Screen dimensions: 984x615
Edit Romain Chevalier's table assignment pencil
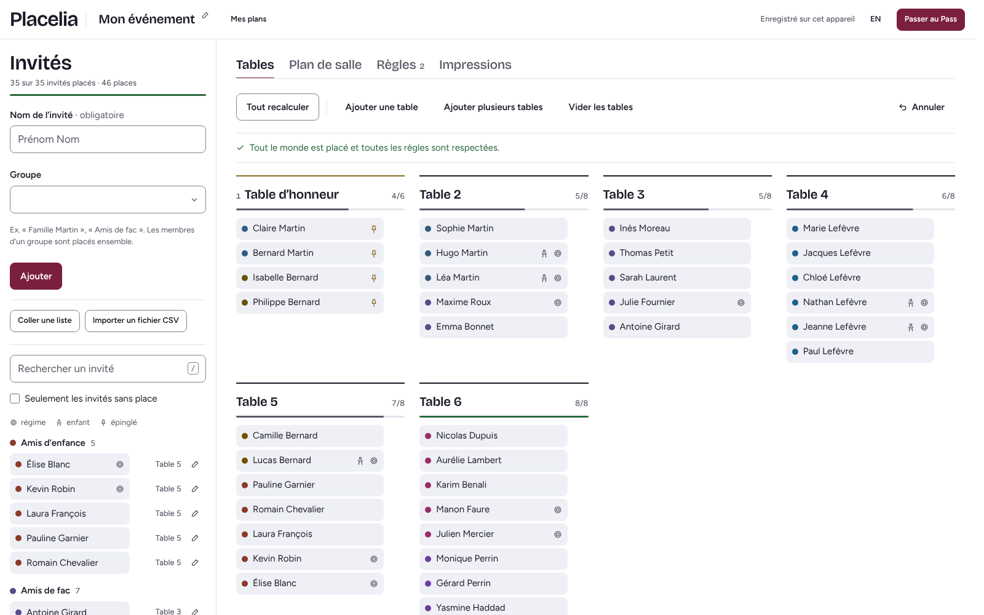tap(195, 563)
